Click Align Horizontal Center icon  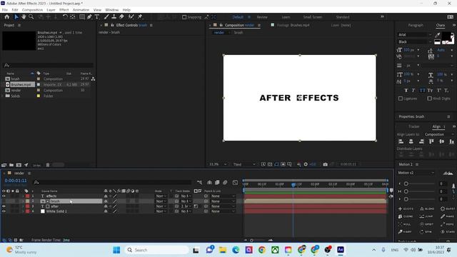411,141
